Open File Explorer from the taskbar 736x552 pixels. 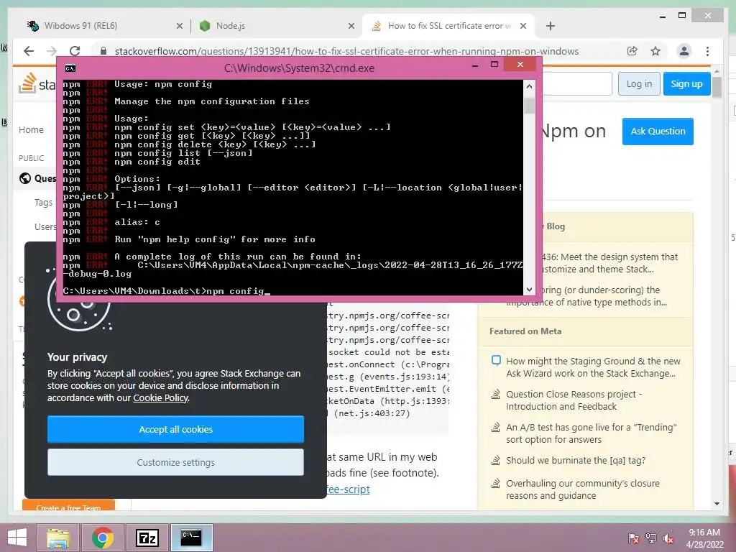coord(58,538)
